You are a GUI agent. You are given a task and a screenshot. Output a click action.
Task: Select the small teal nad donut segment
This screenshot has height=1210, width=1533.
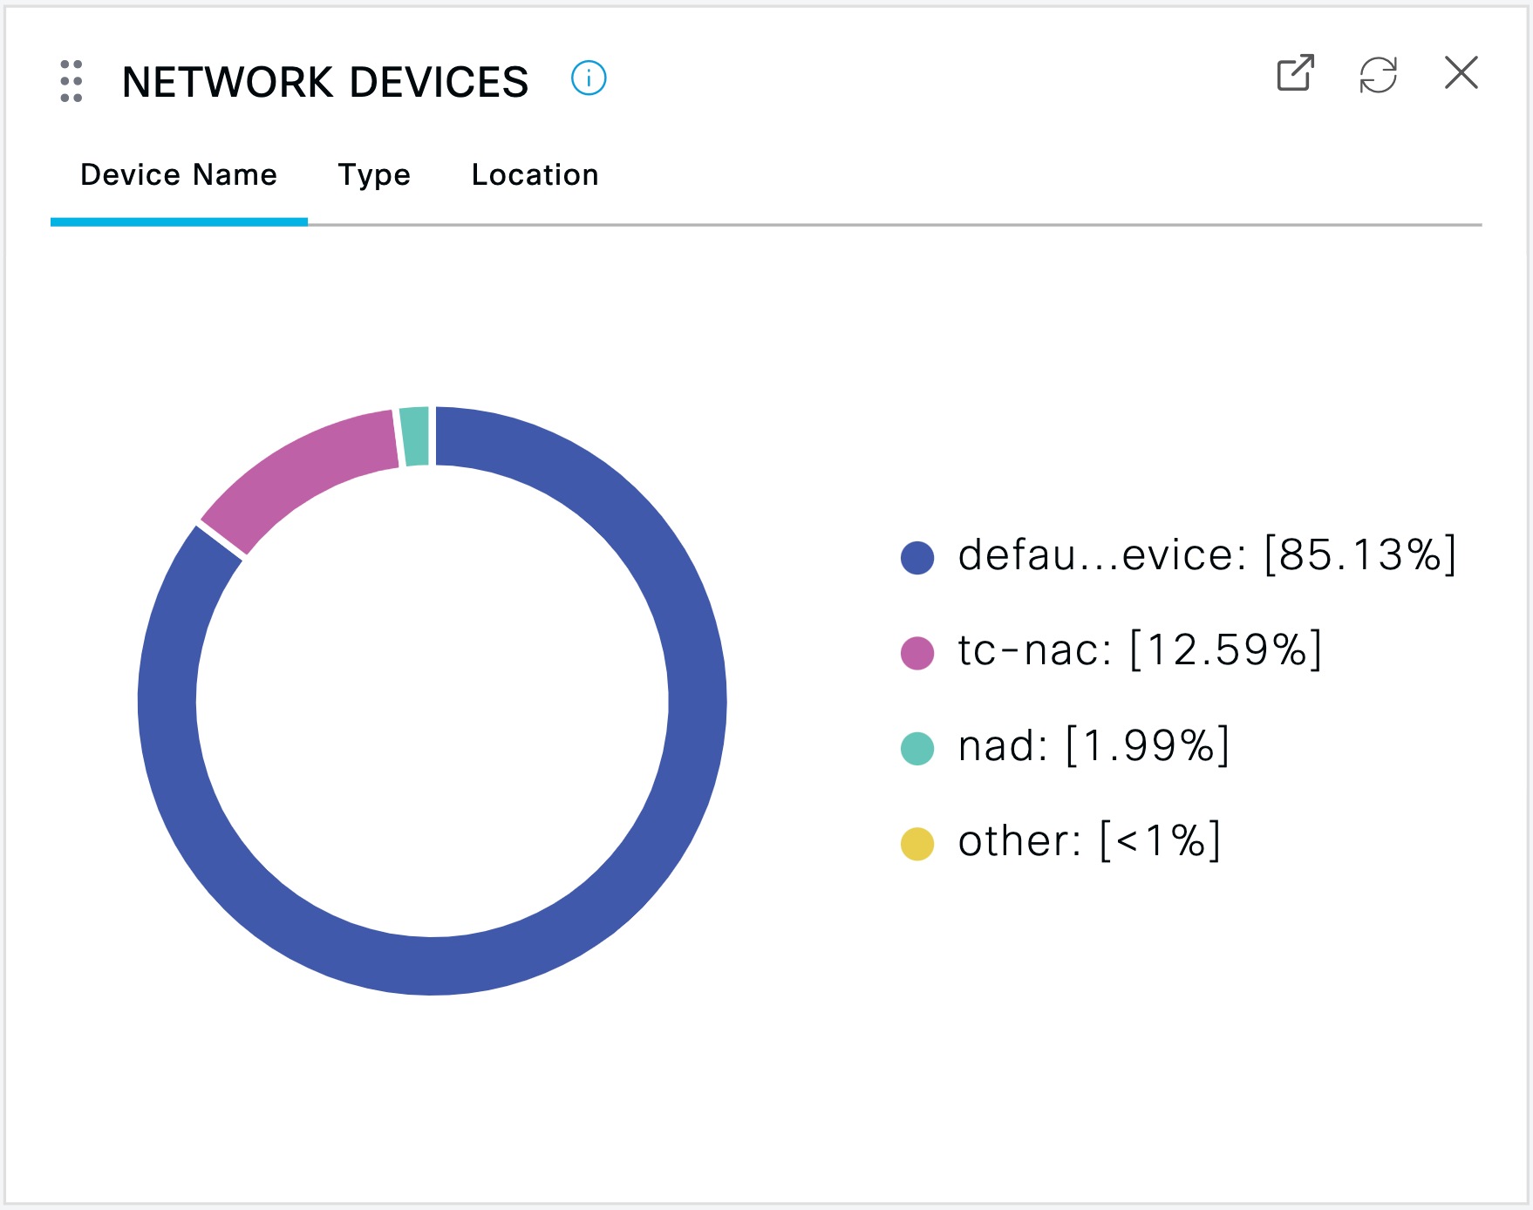tap(415, 436)
